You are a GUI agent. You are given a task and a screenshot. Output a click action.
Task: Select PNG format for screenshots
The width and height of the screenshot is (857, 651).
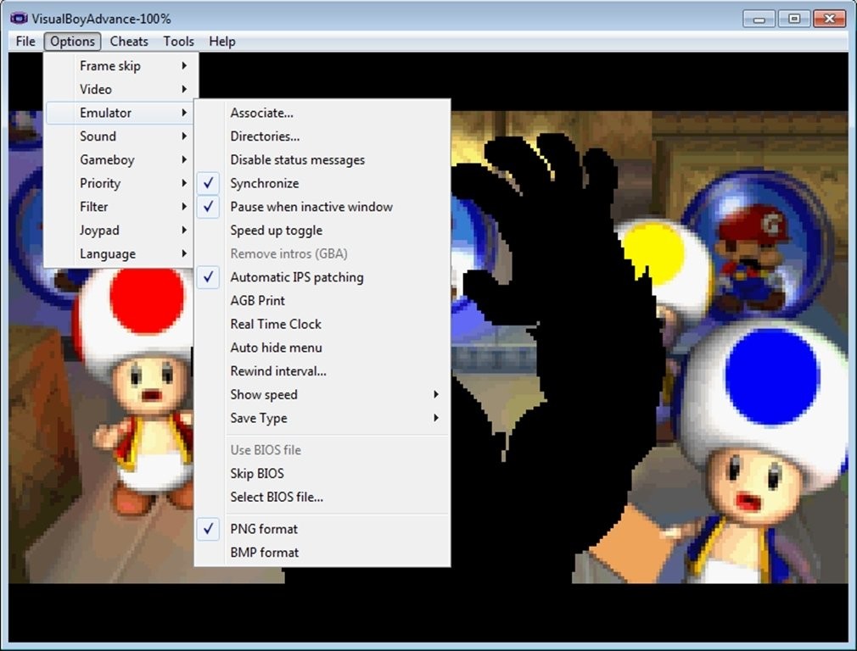point(322,529)
